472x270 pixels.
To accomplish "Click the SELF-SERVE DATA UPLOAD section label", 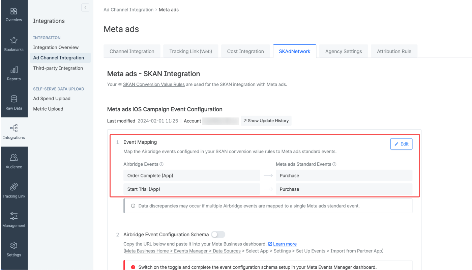I will tap(59, 89).
